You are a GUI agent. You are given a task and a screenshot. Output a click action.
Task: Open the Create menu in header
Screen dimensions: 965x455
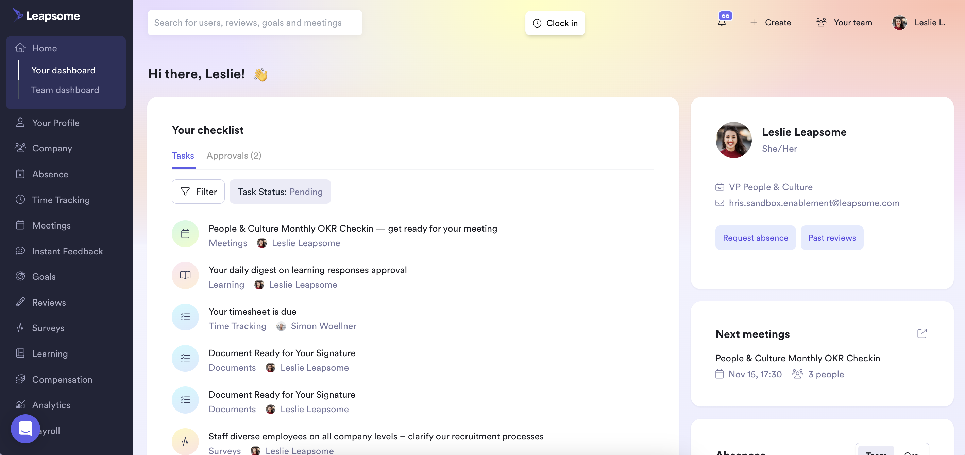click(771, 22)
